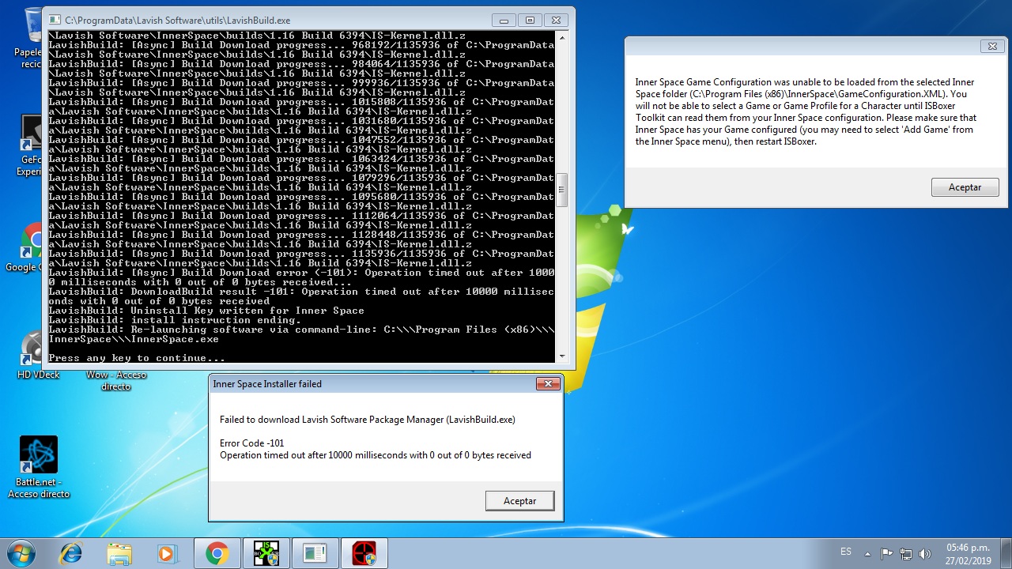Select the GeForce Experience desktop shortcut

tap(30, 145)
